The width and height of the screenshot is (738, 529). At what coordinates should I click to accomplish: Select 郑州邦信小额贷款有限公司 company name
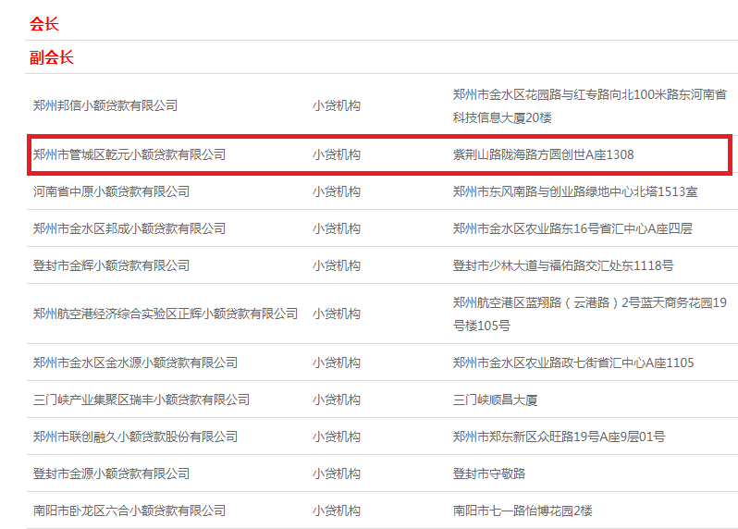pos(105,105)
